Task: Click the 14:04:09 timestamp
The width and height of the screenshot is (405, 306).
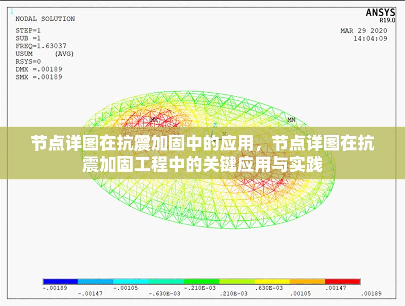Action: click(370, 39)
